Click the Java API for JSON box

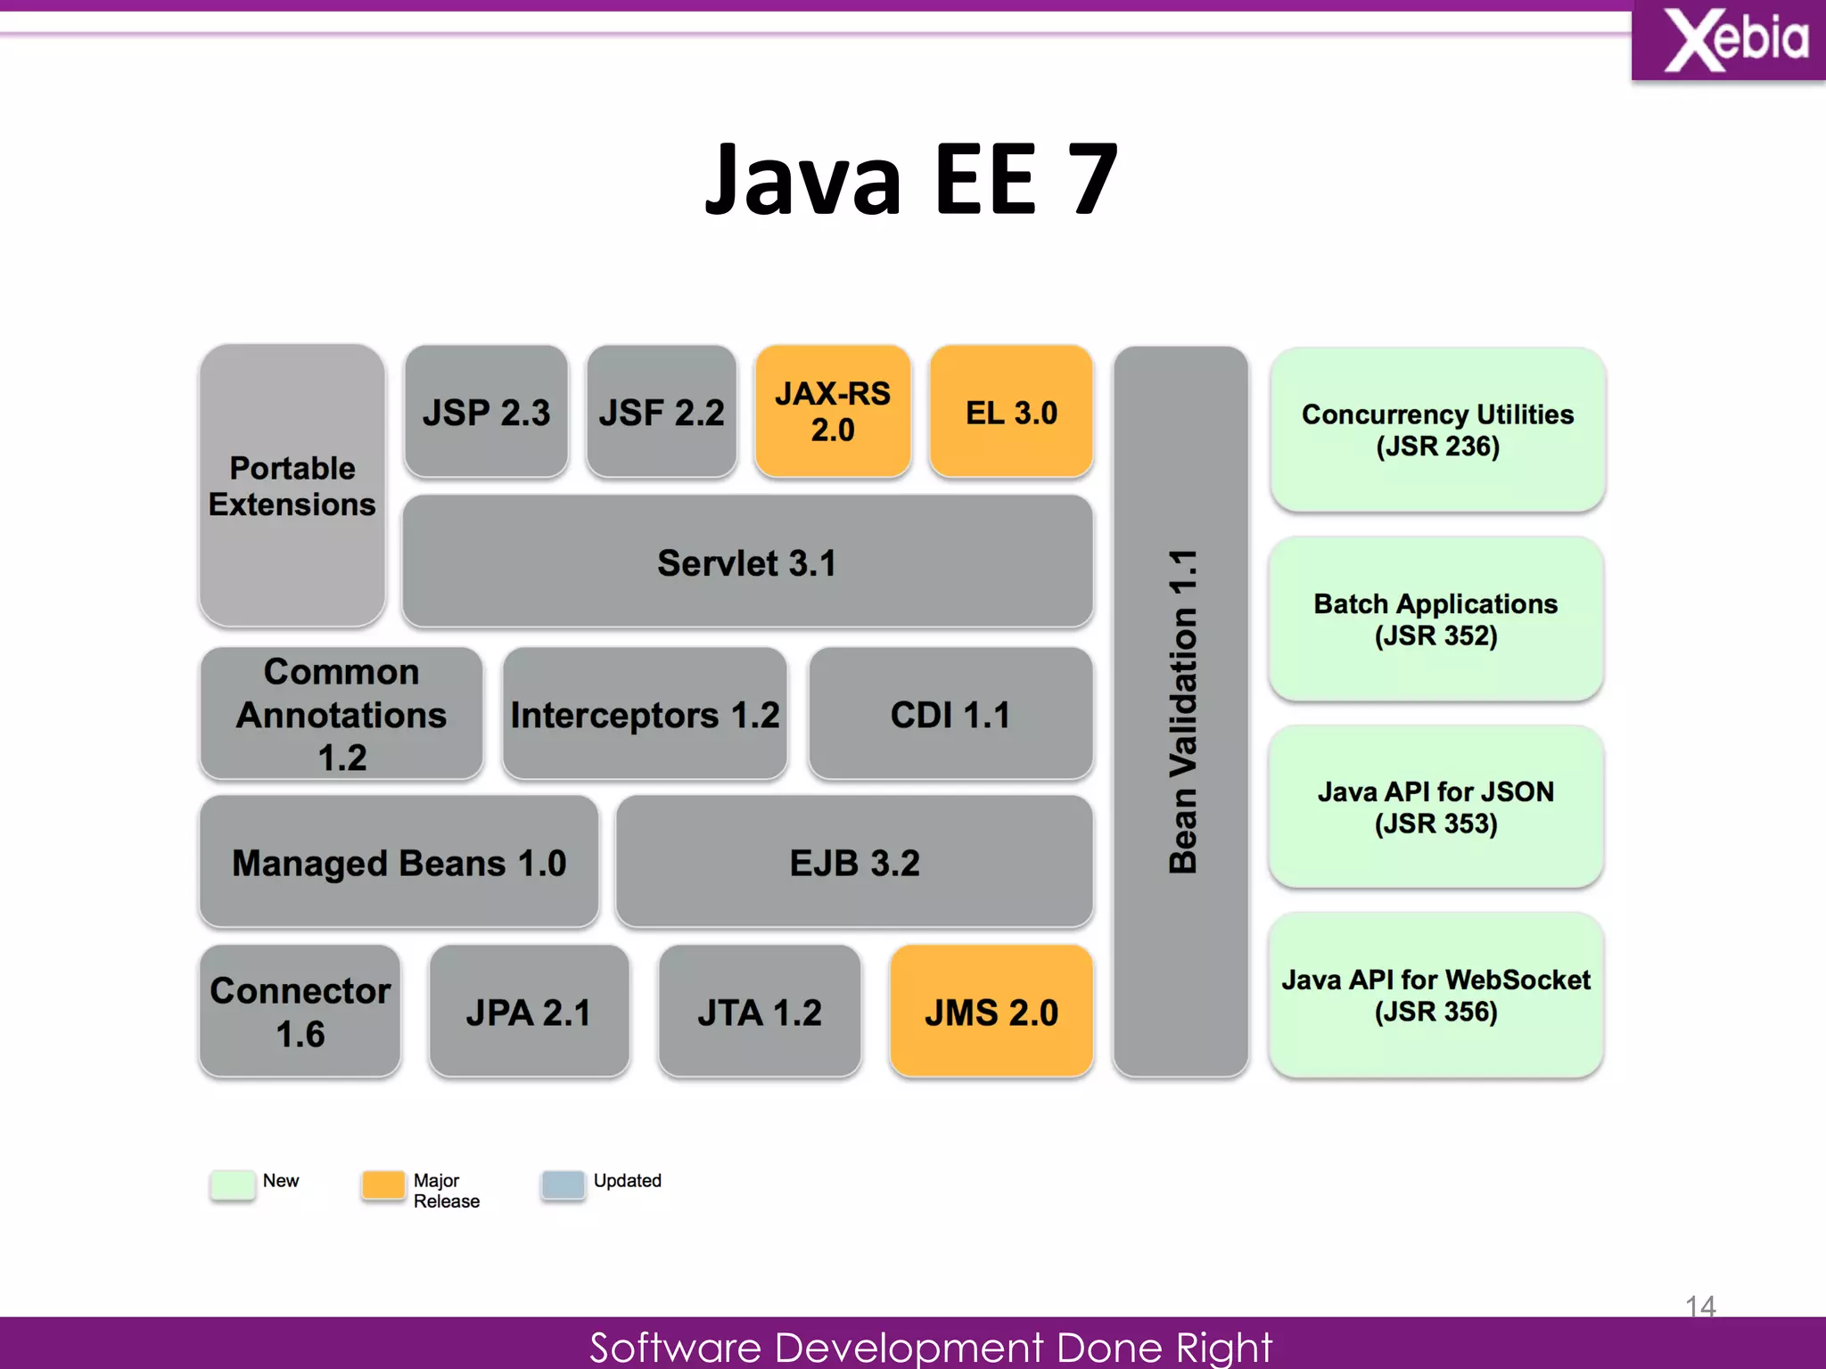coord(1435,807)
